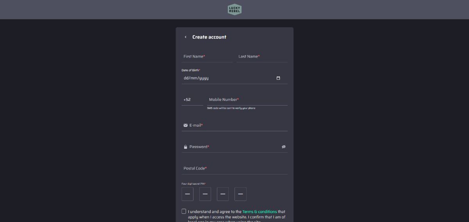Go back using the arrow beside Create account
This screenshot has height=222, width=469.
point(186,37)
